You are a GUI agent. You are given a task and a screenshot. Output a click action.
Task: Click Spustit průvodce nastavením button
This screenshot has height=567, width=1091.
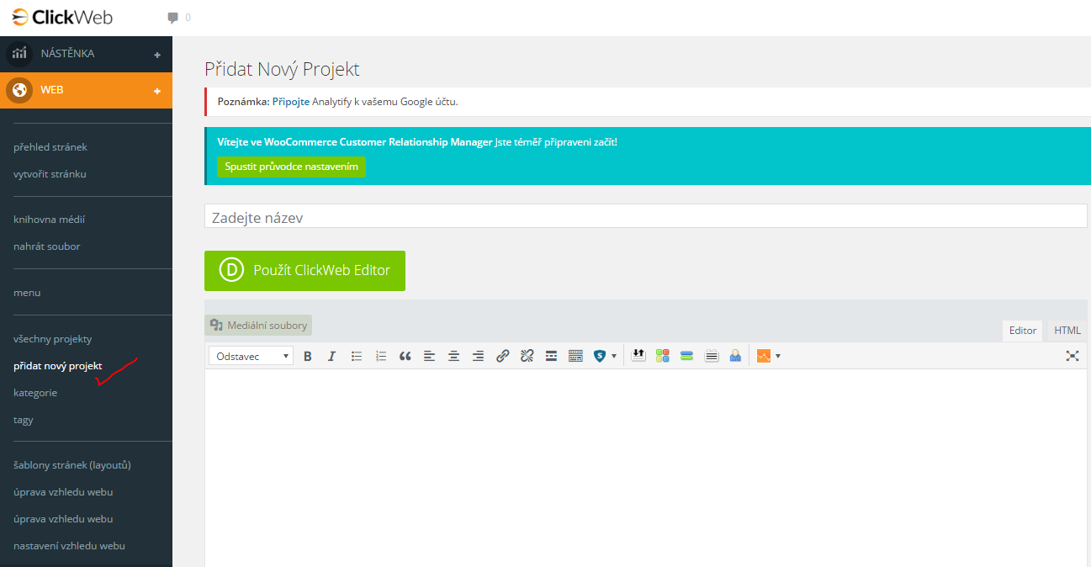coord(291,167)
